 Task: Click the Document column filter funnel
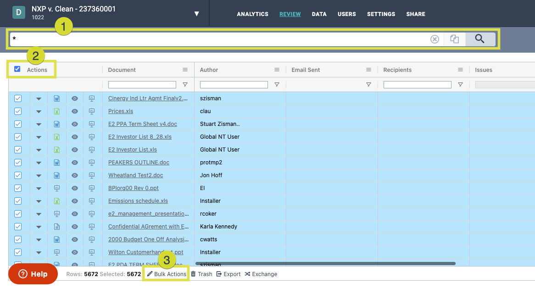pos(185,84)
